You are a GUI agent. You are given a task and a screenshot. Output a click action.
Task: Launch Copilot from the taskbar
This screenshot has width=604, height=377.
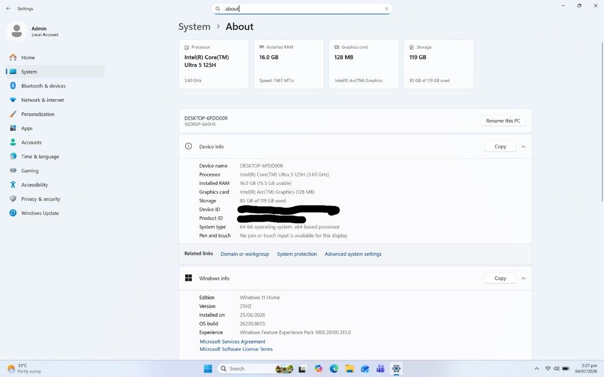[x=318, y=369]
